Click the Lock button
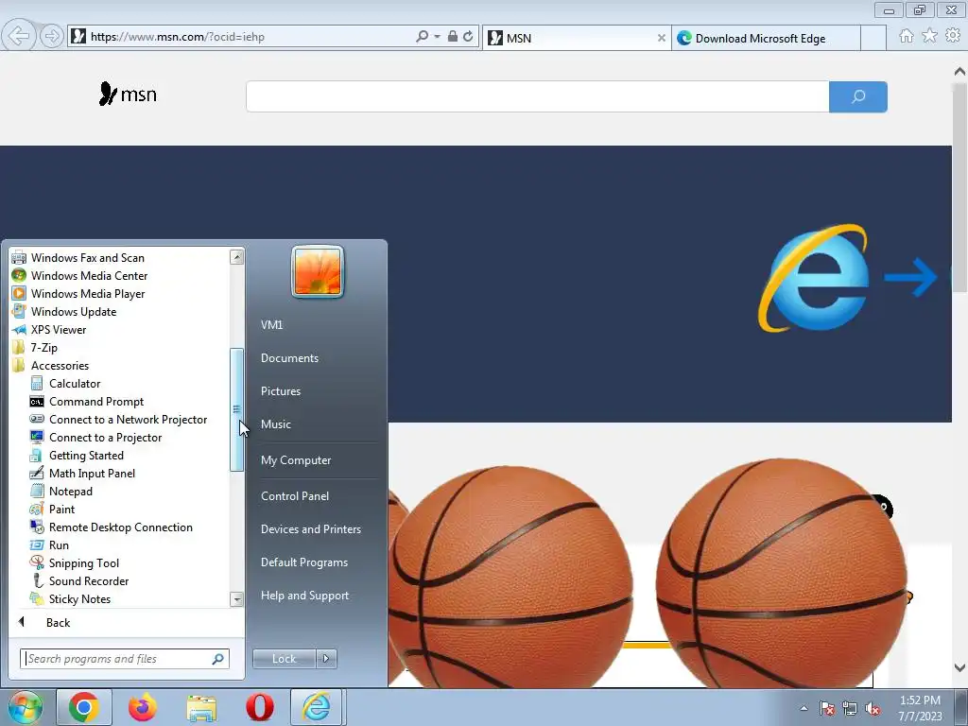This screenshot has width=968, height=726. pos(284,659)
